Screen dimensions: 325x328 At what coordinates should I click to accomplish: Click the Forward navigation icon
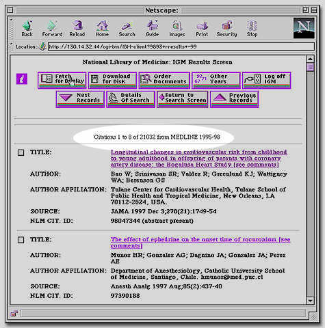pyautogui.click(x=52, y=28)
